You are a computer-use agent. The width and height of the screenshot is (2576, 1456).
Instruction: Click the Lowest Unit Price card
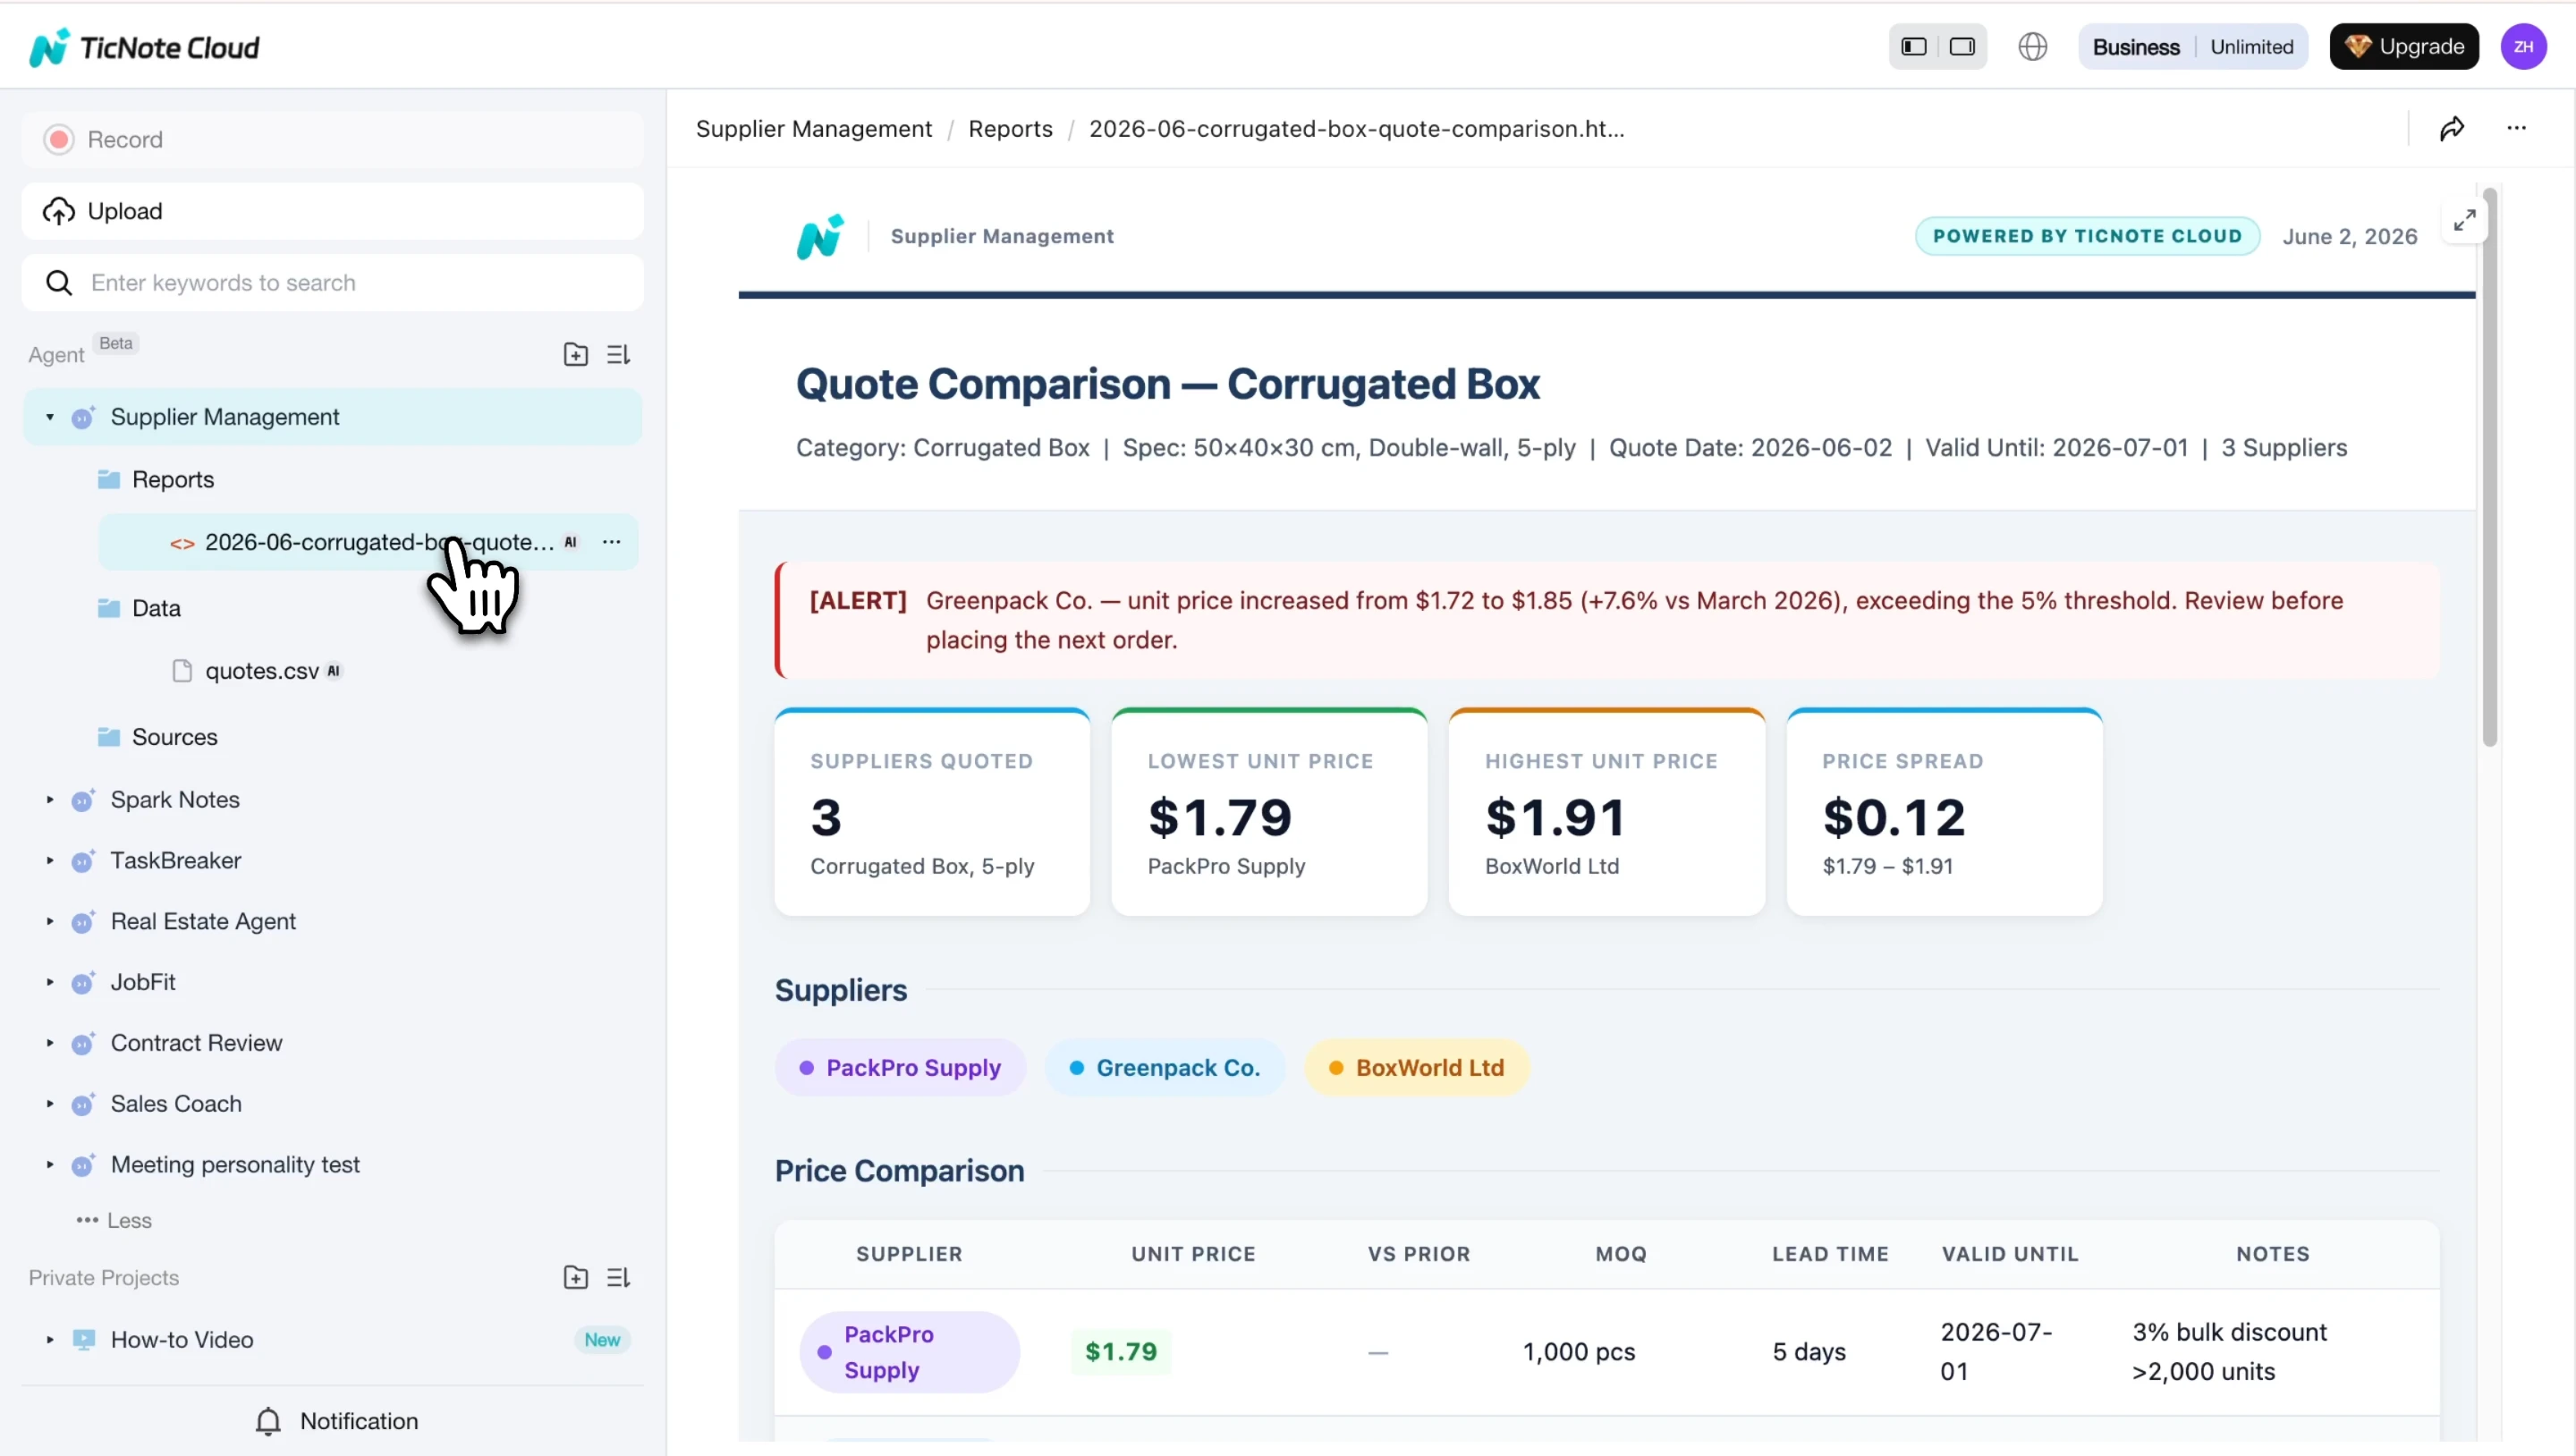(x=1269, y=812)
